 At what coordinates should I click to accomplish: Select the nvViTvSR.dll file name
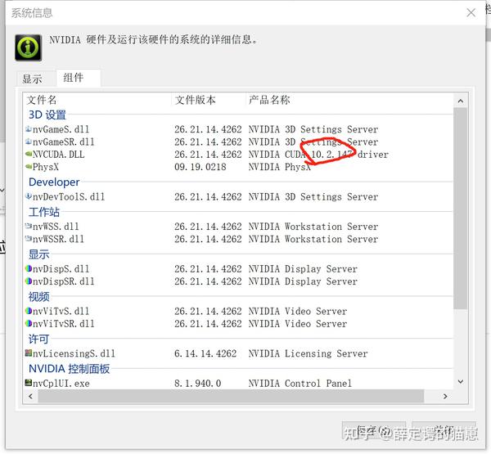64,323
